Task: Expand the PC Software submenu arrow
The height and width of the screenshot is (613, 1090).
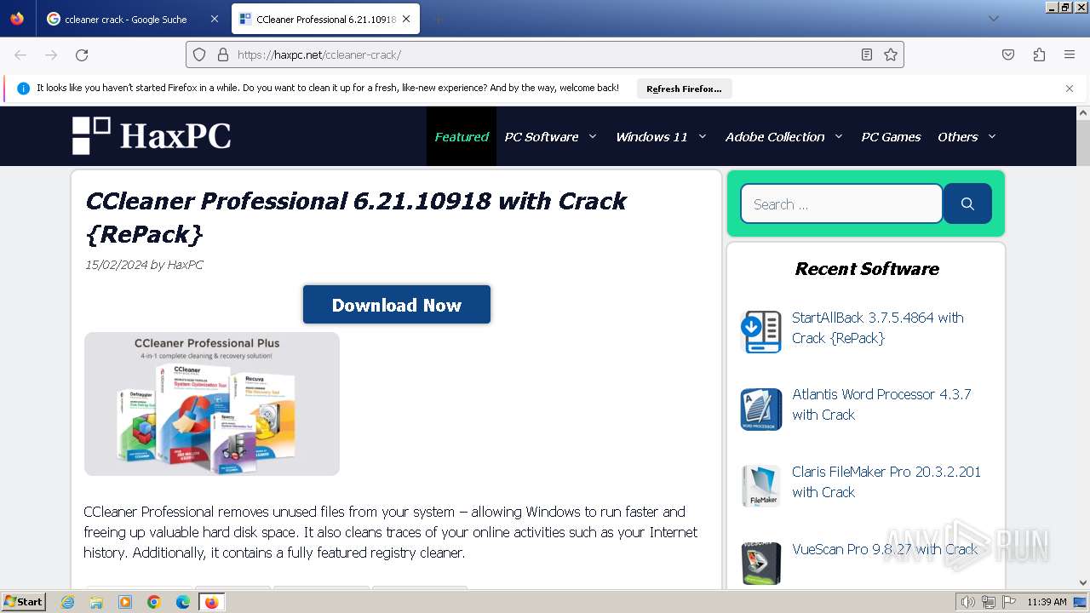Action: click(x=593, y=136)
